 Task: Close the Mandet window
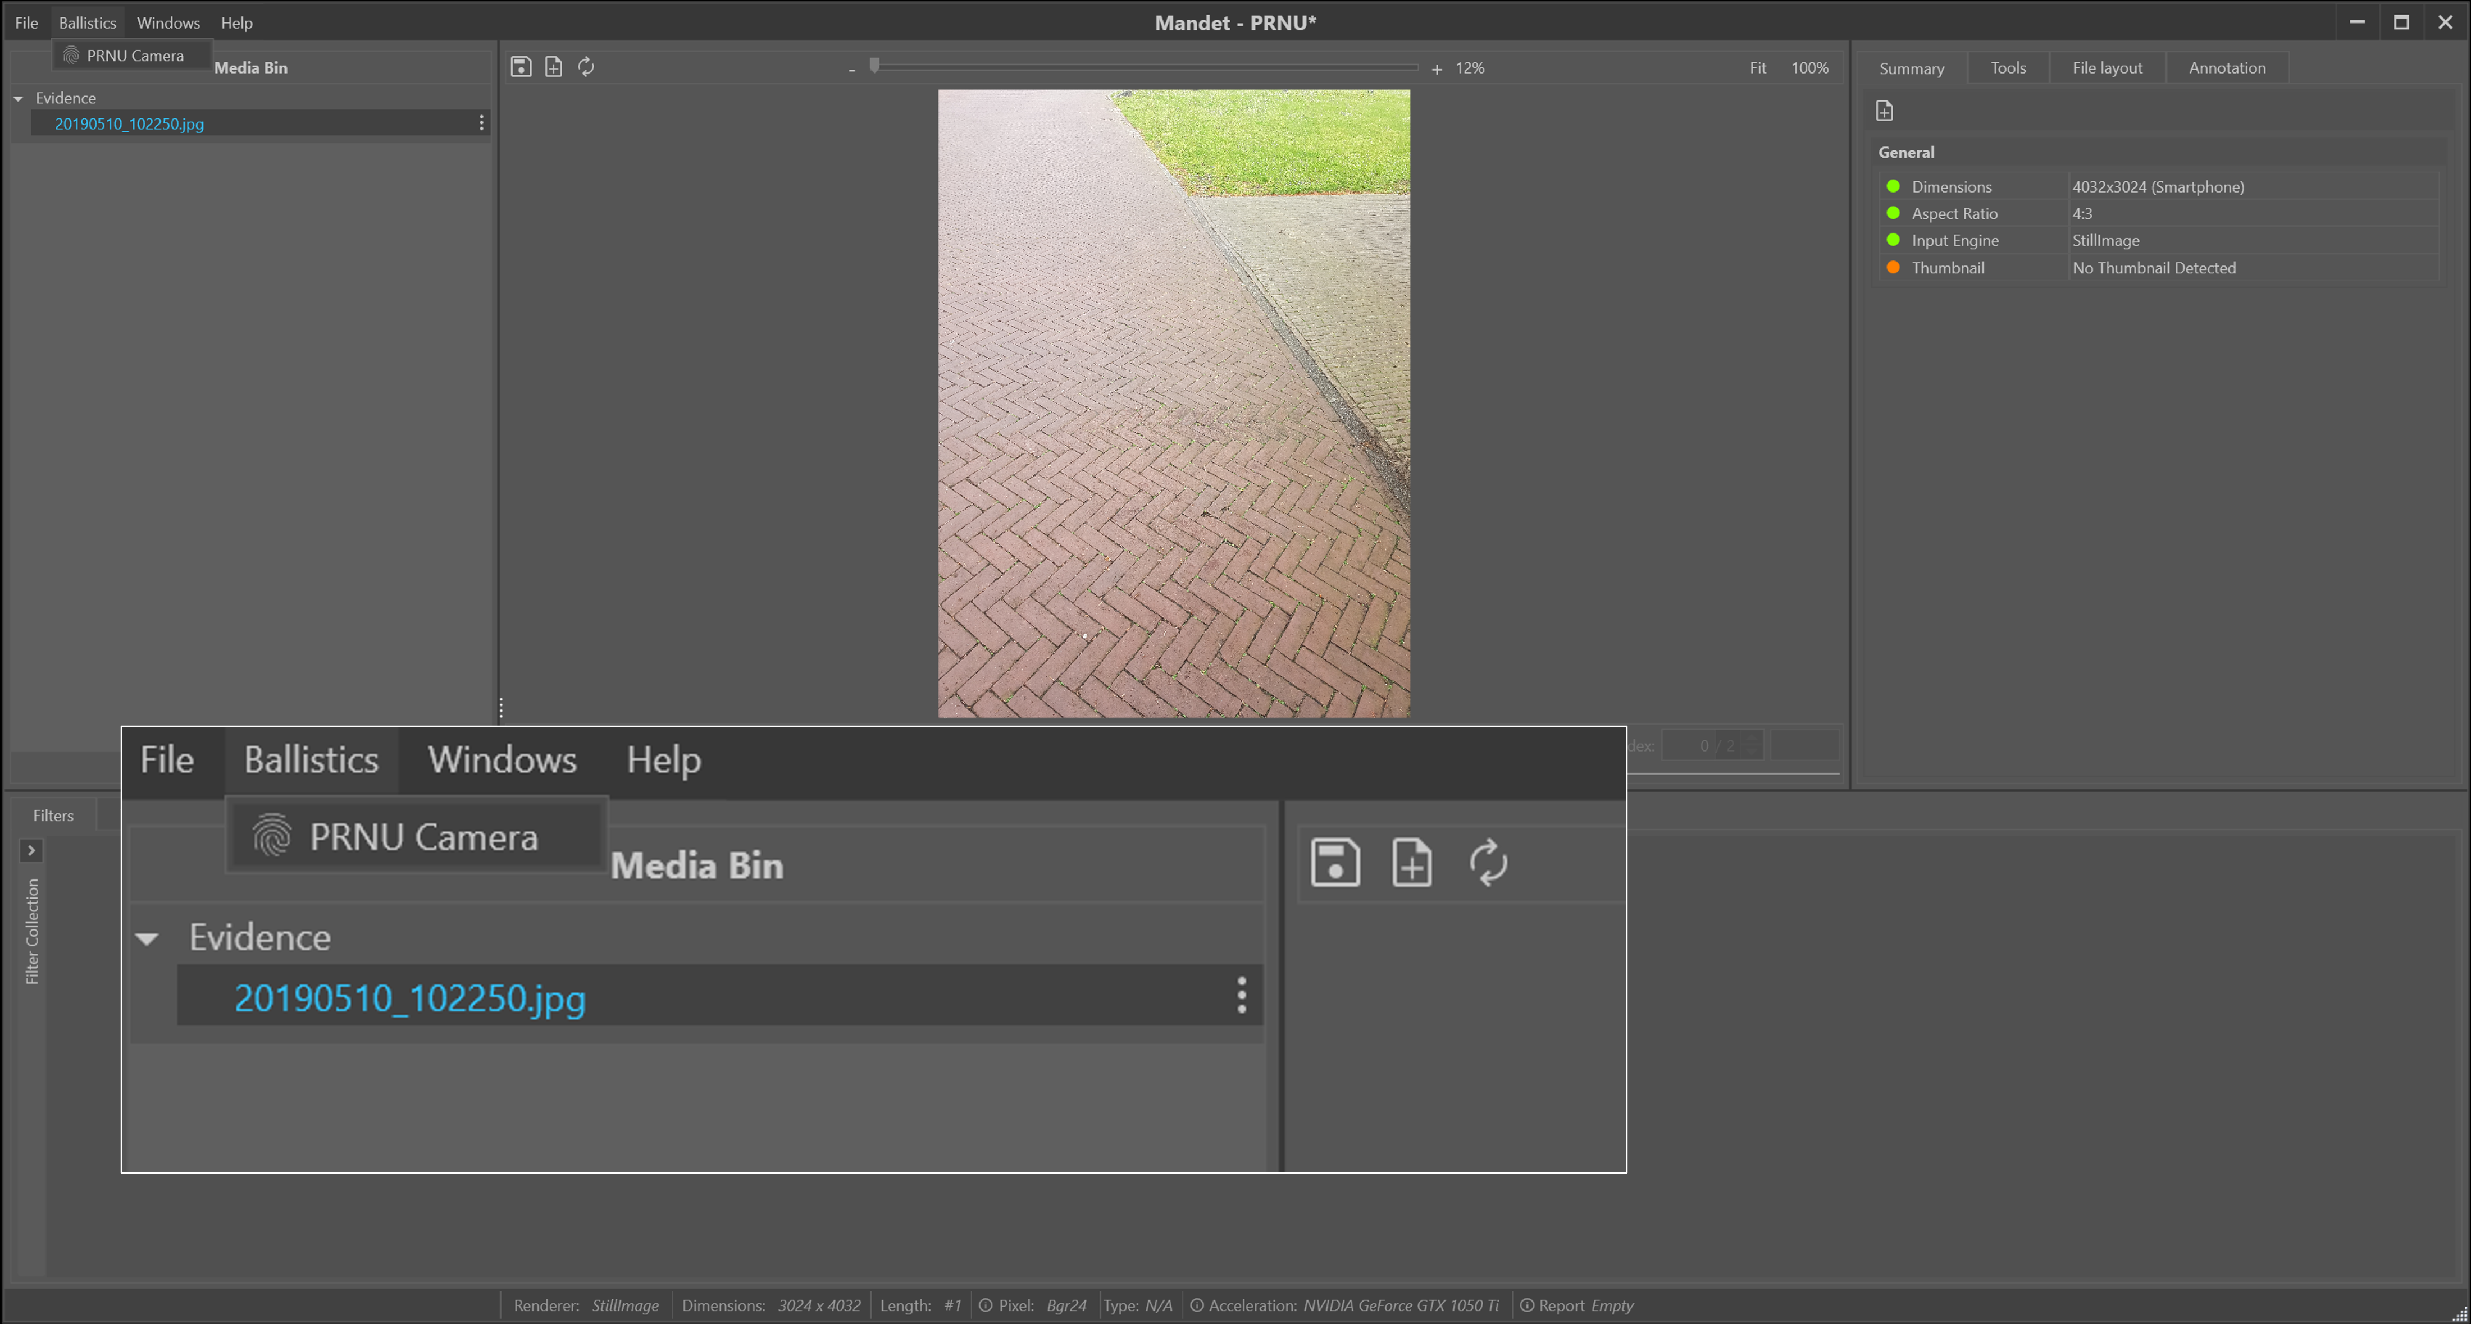point(2445,22)
